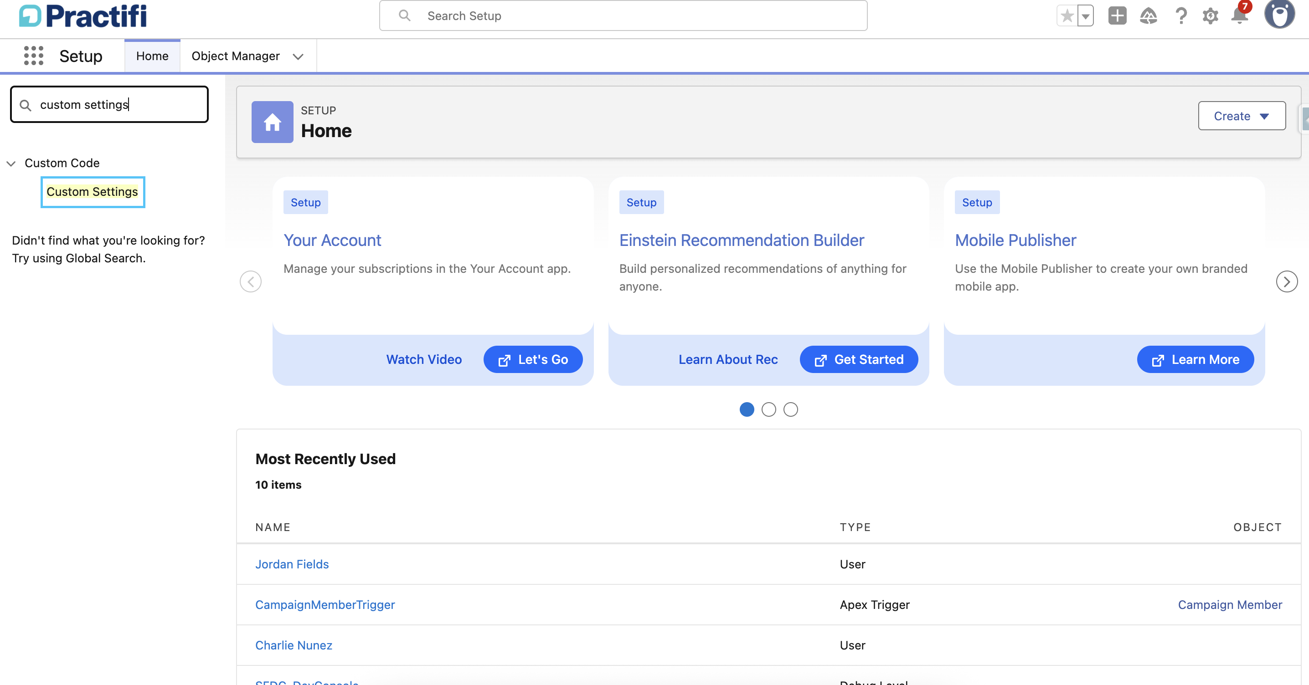Image resolution: width=1309 pixels, height=685 pixels.
Task: Open the Guidance Center mountain icon
Action: pyautogui.click(x=1149, y=16)
